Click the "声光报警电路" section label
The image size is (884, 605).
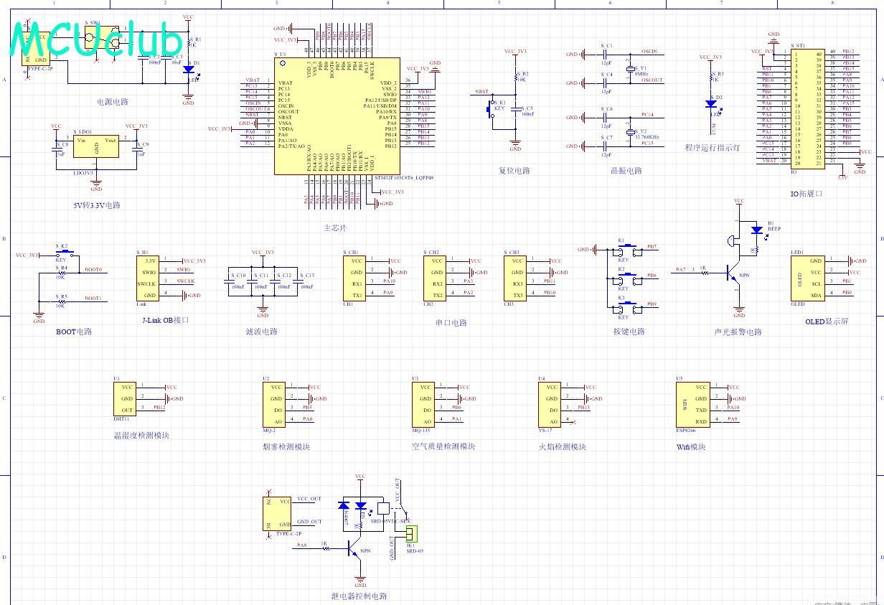click(738, 332)
